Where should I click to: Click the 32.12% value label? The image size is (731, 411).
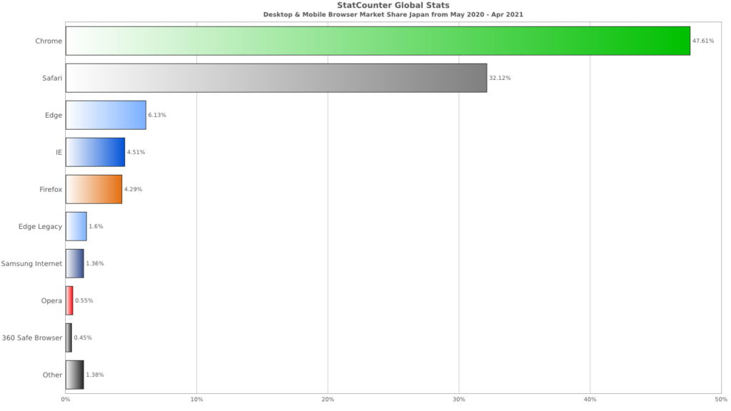coord(500,78)
